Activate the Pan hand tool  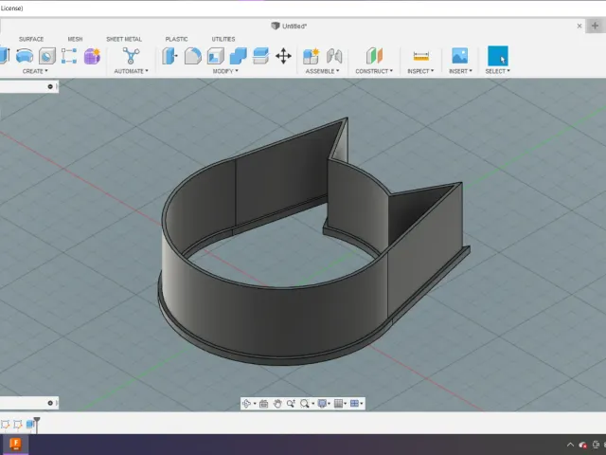(277, 404)
